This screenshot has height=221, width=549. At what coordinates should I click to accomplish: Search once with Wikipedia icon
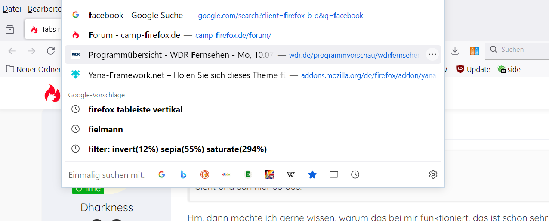point(291,174)
